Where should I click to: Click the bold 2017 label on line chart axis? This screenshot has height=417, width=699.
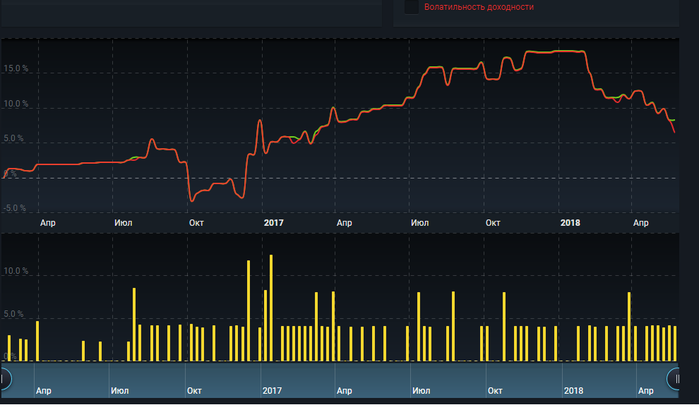tap(273, 223)
